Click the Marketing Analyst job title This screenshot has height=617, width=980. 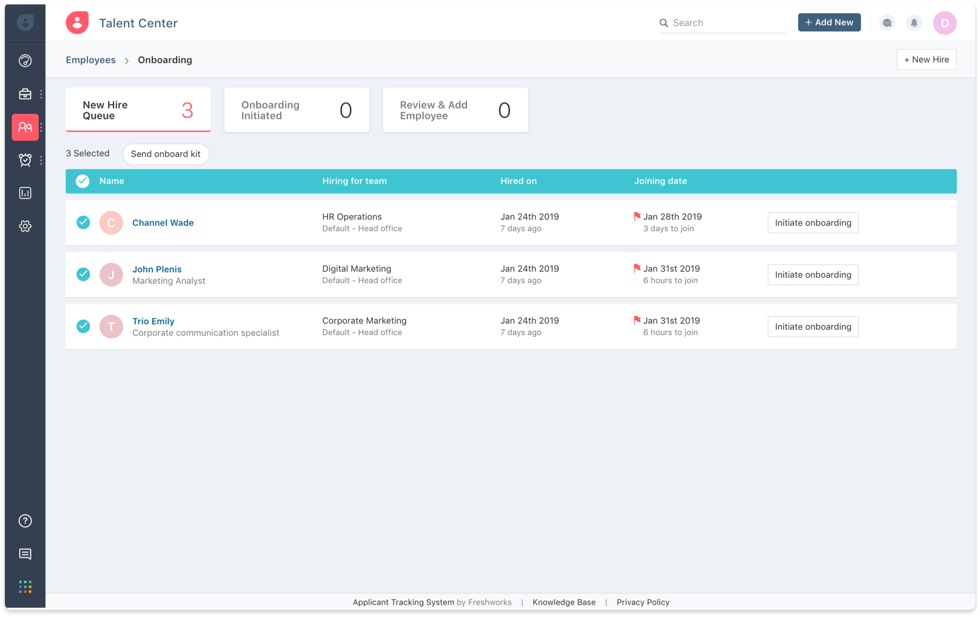169,281
